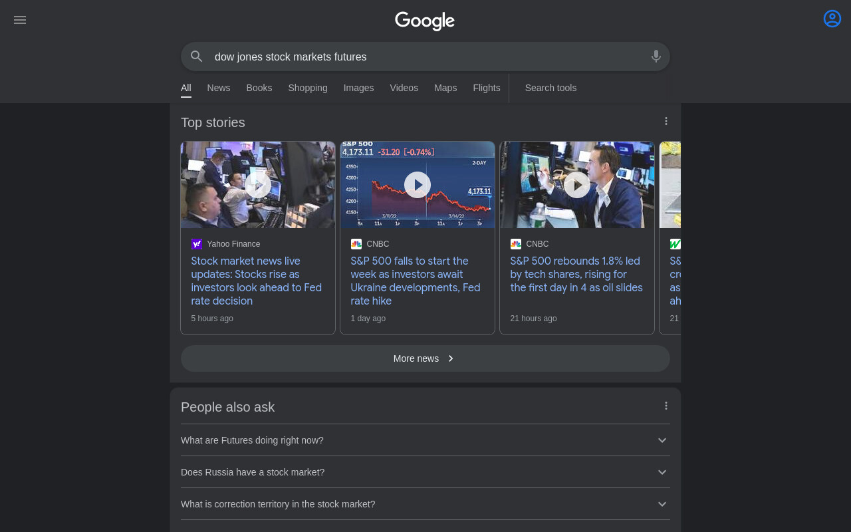The height and width of the screenshot is (532, 851).
Task: Click '21 hours ago' on the CNBC rebounds card
Action: 533,319
